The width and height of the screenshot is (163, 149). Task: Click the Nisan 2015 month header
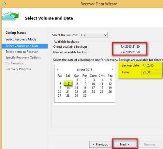[84, 70]
